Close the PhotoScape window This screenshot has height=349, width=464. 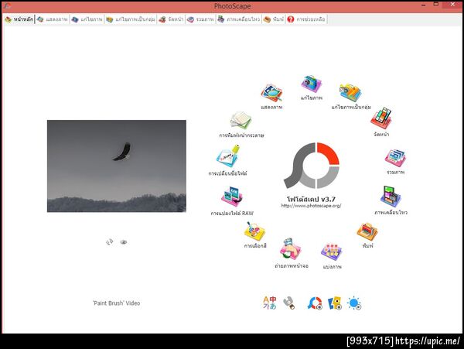(x=452, y=5)
